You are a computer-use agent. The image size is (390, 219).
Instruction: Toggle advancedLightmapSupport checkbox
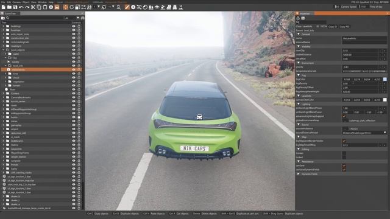(x=344, y=116)
